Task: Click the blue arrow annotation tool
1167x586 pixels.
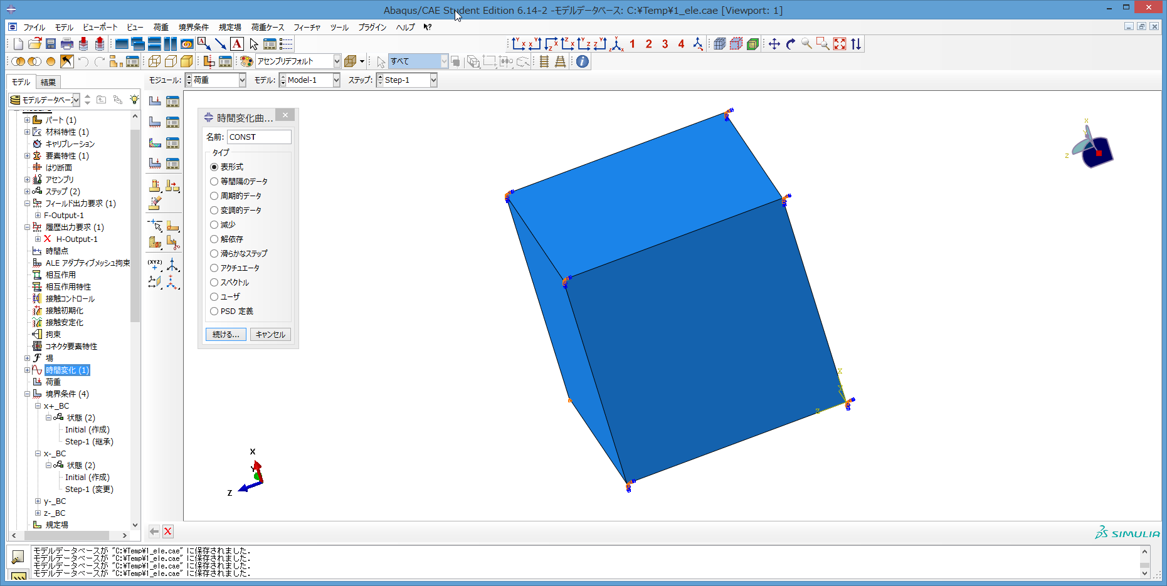Action: (x=221, y=44)
